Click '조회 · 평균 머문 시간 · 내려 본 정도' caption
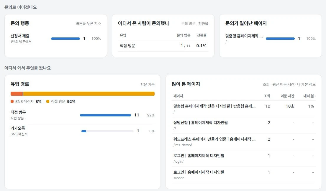The image size is (326, 191). (289, 84)
